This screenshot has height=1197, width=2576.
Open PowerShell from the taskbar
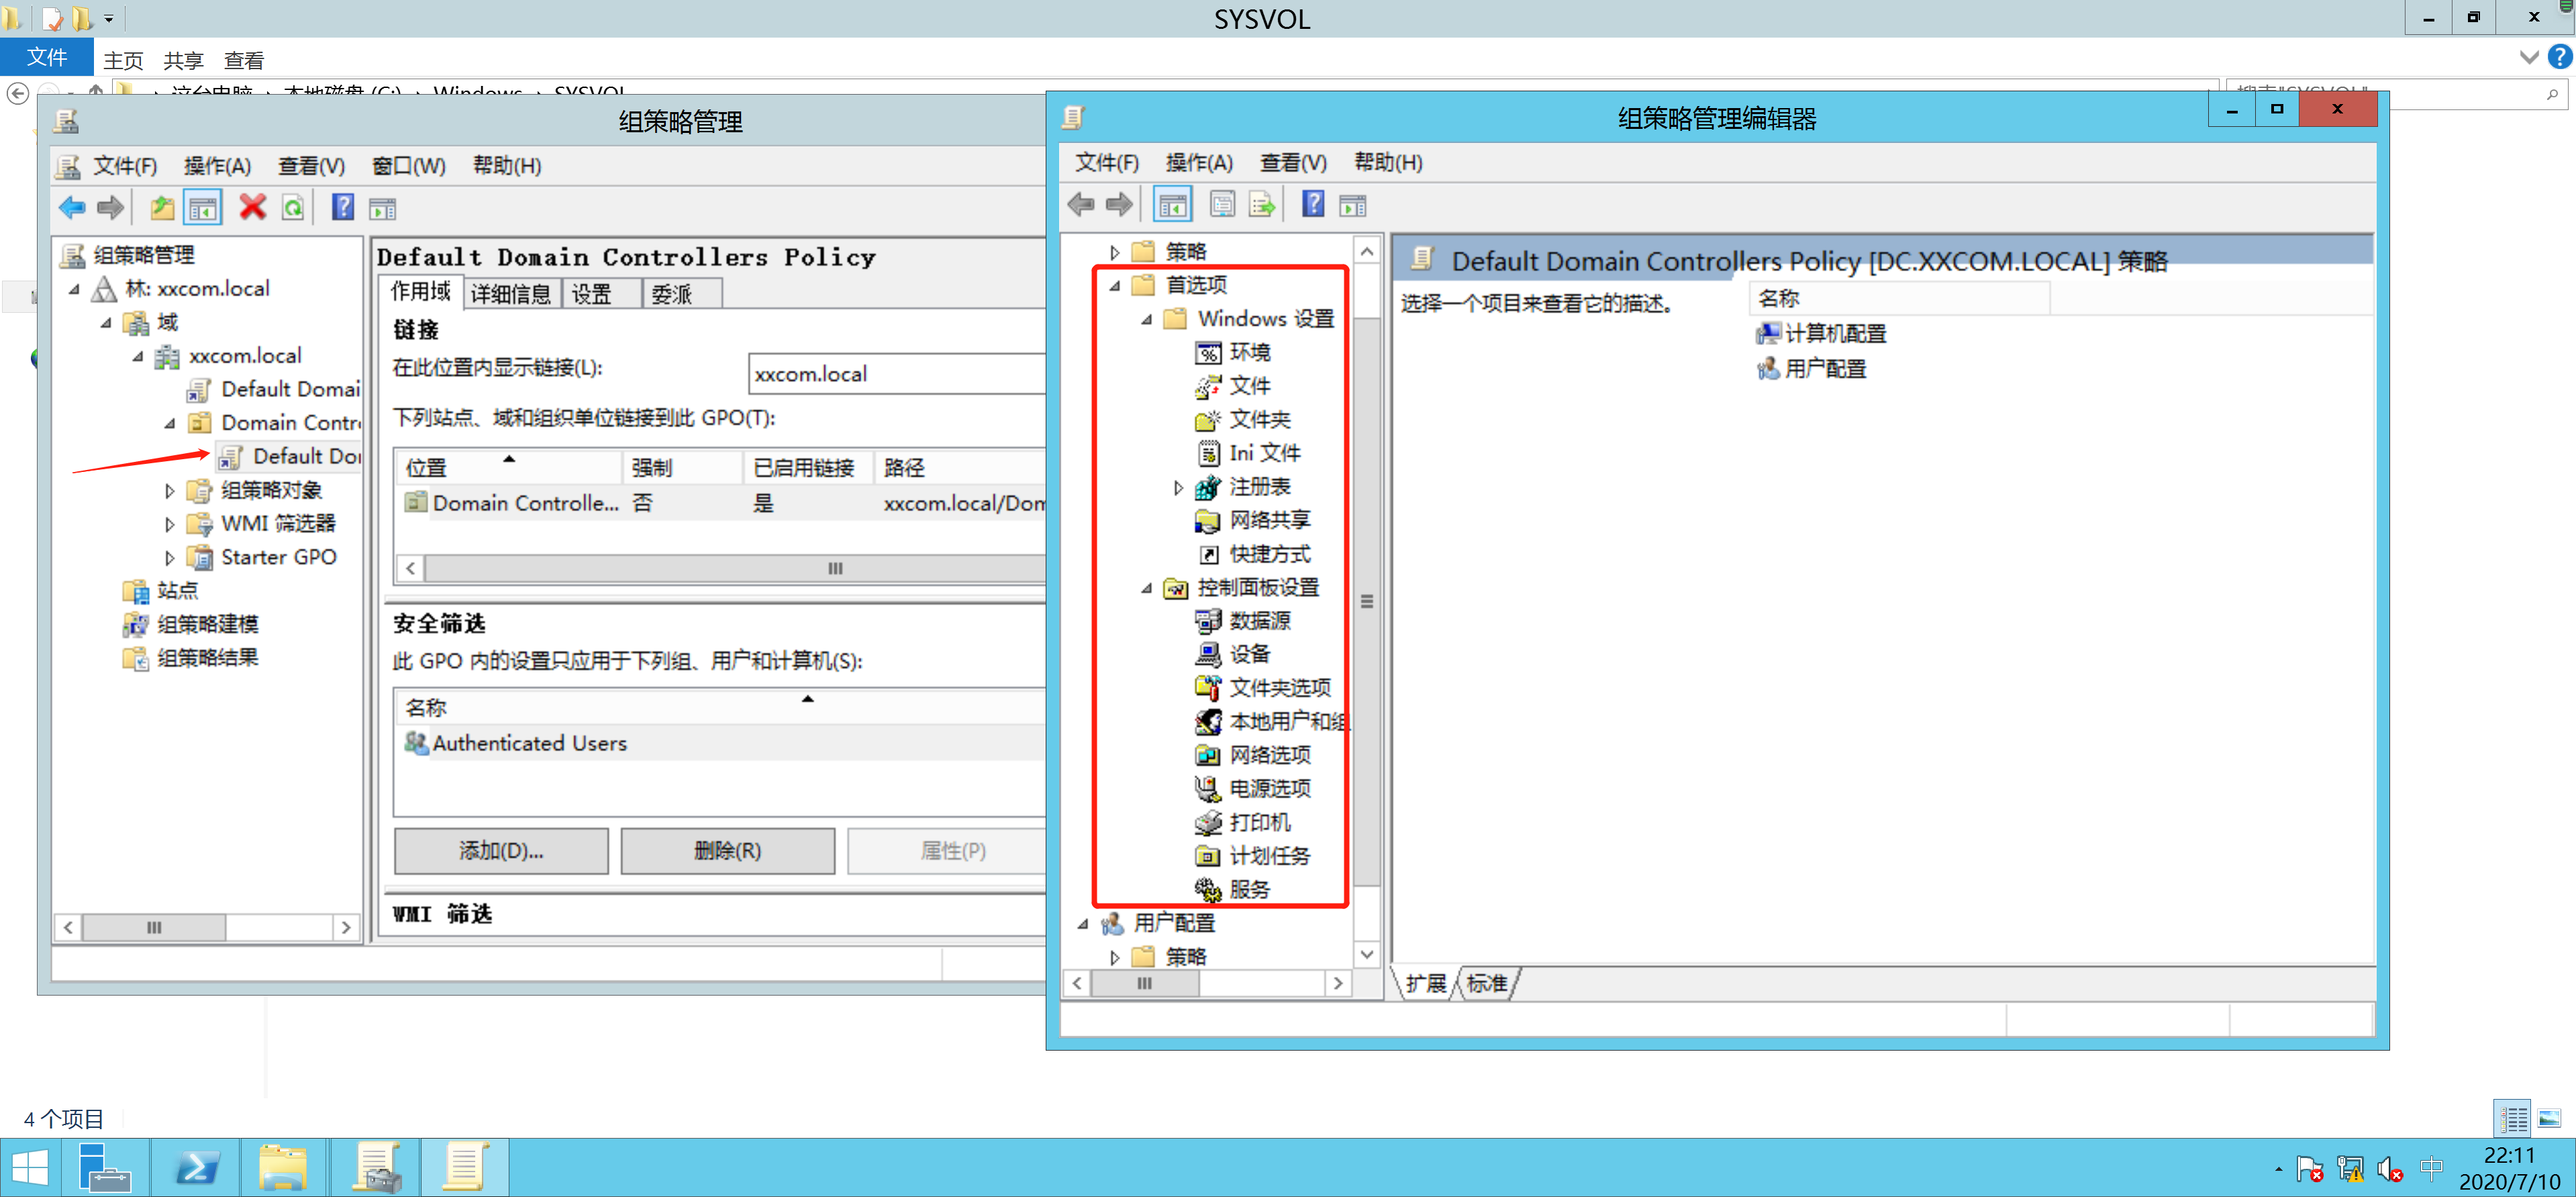[195, 1167]
